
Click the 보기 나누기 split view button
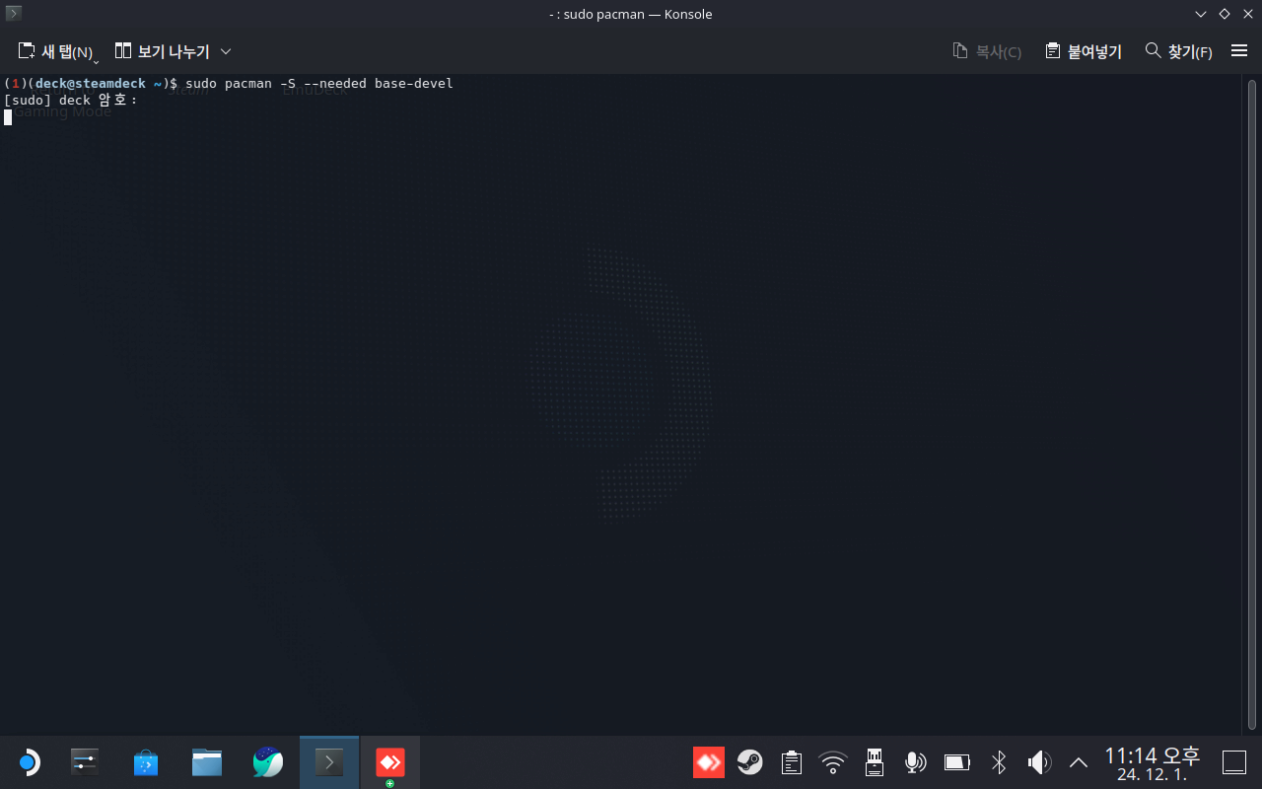click(x=162, y=51)
